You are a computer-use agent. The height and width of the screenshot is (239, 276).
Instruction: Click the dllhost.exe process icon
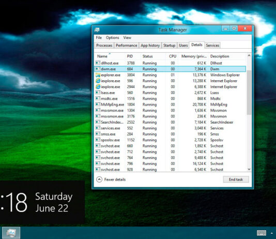click(98, 63)
